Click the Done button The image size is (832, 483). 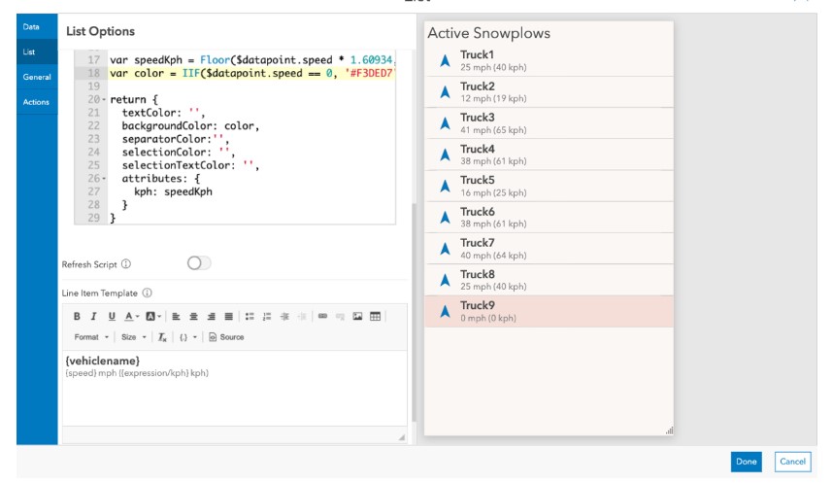point(746,462)
